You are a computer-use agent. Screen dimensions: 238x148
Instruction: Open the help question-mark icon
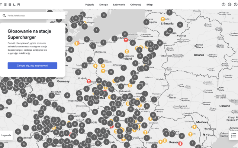(x=223, y=4)
